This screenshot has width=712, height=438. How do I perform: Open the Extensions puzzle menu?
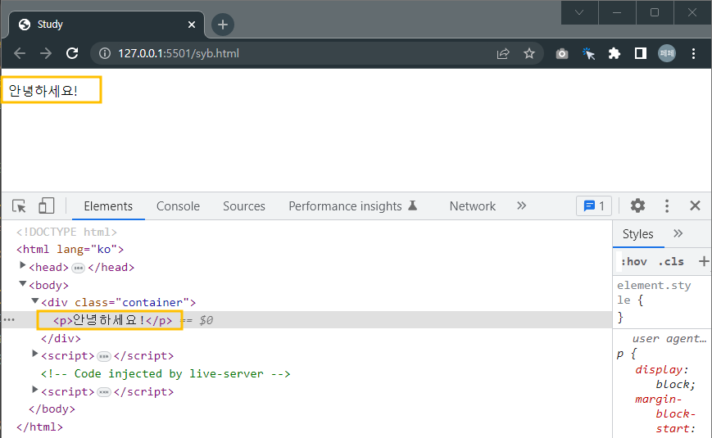[614, 53]
